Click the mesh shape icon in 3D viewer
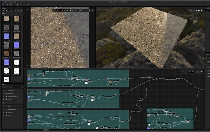This screenshot has height=132, width=210. (x=199, y=11)
